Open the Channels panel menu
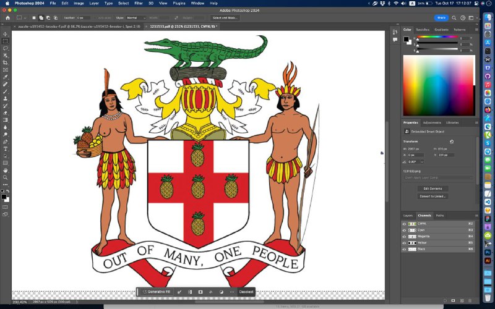The width and height of the screenshot is (495, 309). tap(476, 216)
